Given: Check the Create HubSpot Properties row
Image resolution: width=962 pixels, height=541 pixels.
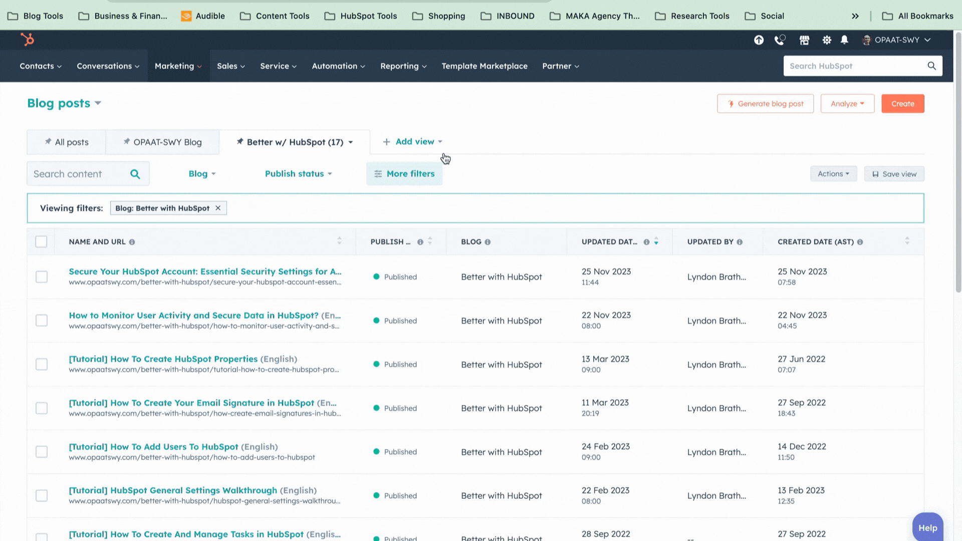Looking at the screenshot, I should click(42, 364).
